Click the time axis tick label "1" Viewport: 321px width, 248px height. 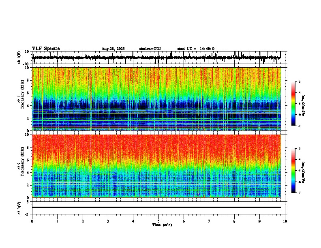[x=57, y=221]
